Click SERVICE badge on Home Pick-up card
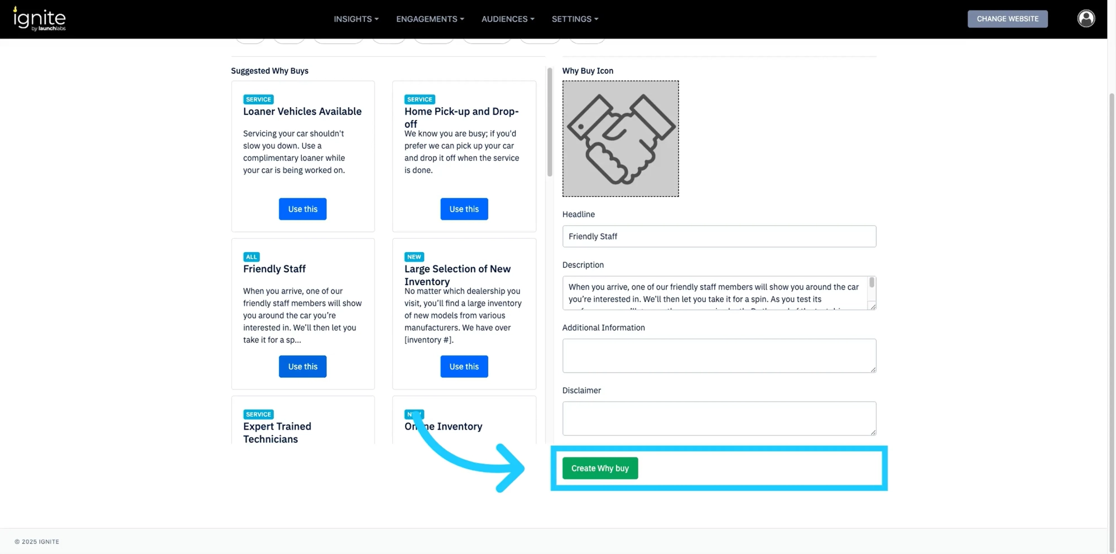1116x554 pixels. tap(420, 99)
